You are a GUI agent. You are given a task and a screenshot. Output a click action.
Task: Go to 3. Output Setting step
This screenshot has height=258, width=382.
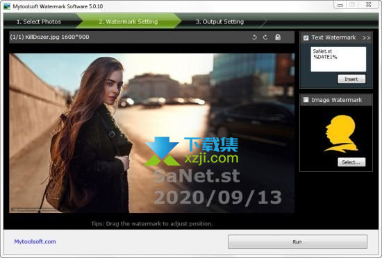pyautogui.click(x=219, y=21)
